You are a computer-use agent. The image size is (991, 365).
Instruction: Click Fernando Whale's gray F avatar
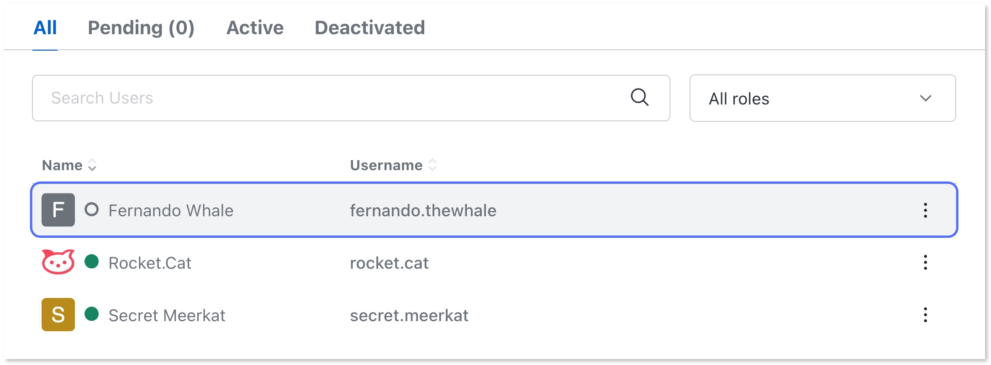pyautogui.click(x=58, y=210)
